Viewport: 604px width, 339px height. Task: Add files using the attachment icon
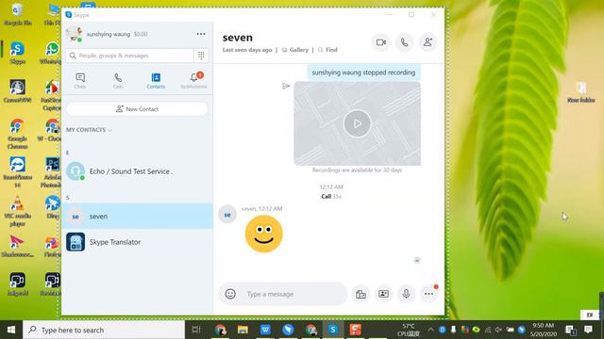click(x=361, y=294)
